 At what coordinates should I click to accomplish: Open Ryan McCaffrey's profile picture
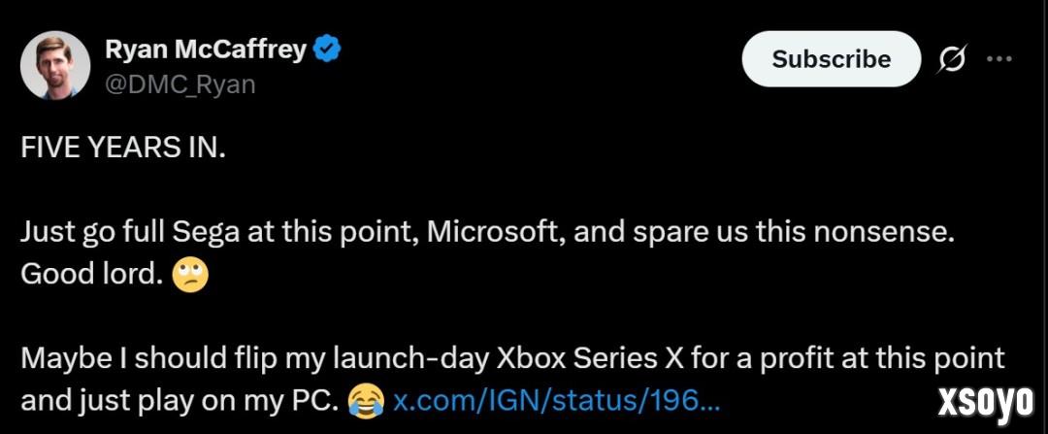point(54,65)
